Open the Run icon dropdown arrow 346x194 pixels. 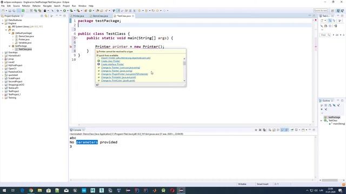pos(68,11)
